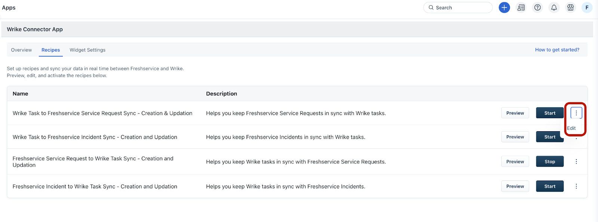The height and width of the screenshot is (222, 598).
Task: Click the magnifier icon in search box
Action: pyautogui.click(x=431, y=7)
